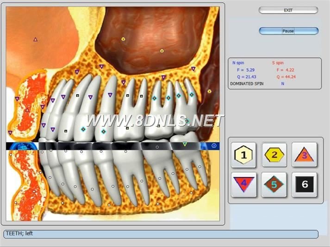Screen dimensions: 330x247
Task: Click the N spin heading
Action: click(239, 63)
